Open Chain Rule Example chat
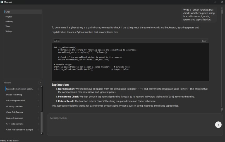The width and height of the screenshot is (225, 142). coord(15,112)
